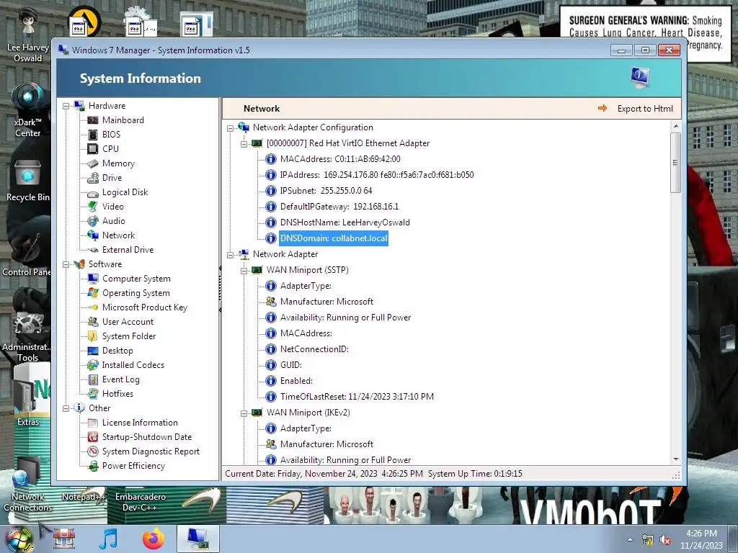This screenshot has height=553, width=738.
Task: Select the Desktop entry under Software
Action: [x=117, y=351]
